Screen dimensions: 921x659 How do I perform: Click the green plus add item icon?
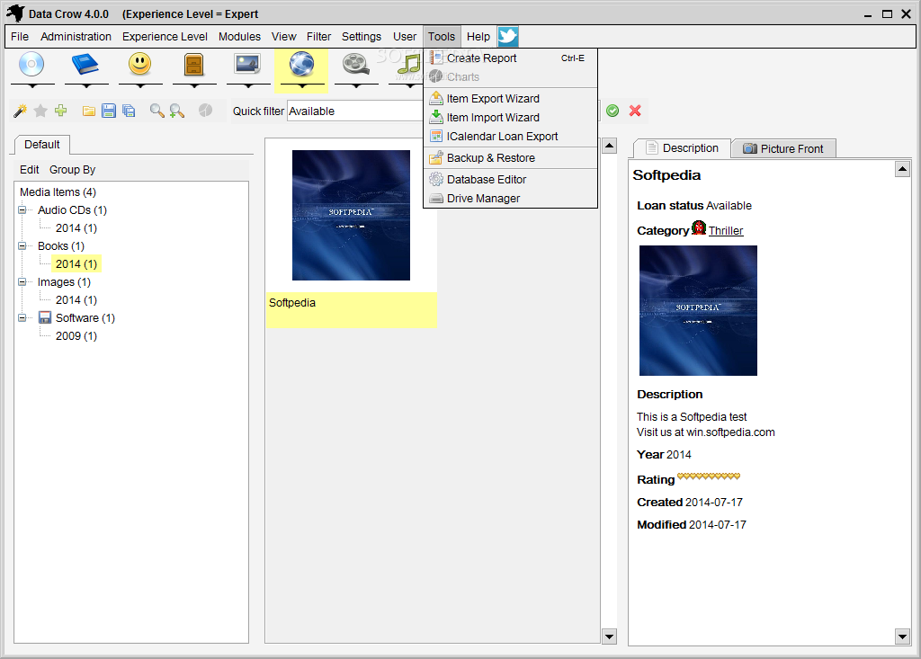click(x=60, y=111)
